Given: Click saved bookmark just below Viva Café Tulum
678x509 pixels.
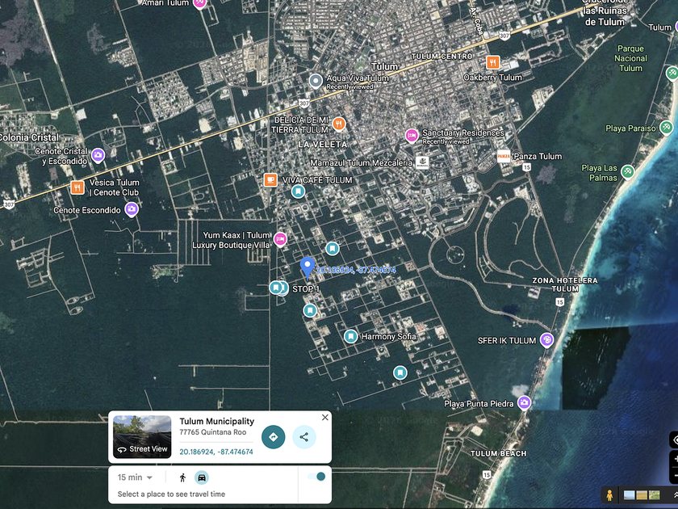Looking at the screenshot, I should pyautogui.click(x=298, y=191).
